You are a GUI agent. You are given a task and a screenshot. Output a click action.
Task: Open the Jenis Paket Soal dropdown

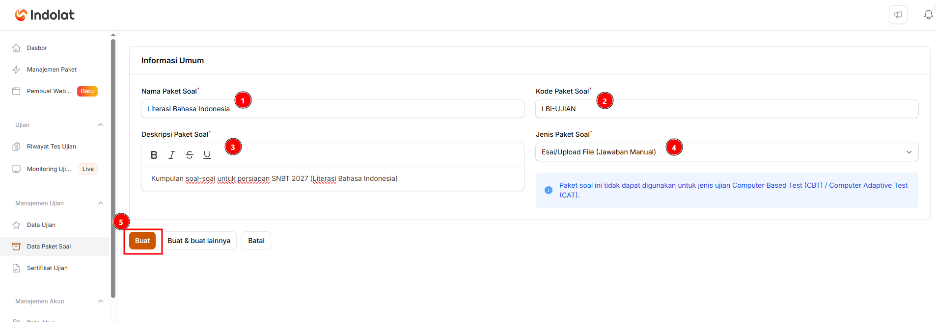(x=727, y=152)
